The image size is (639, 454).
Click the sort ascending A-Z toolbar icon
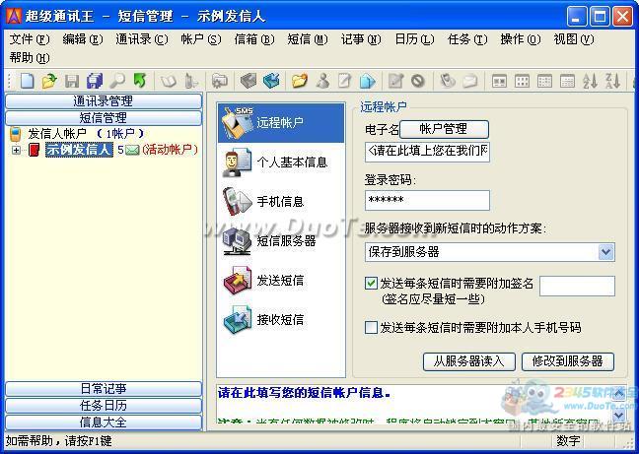pyautogui.click(x=590, y=81)
